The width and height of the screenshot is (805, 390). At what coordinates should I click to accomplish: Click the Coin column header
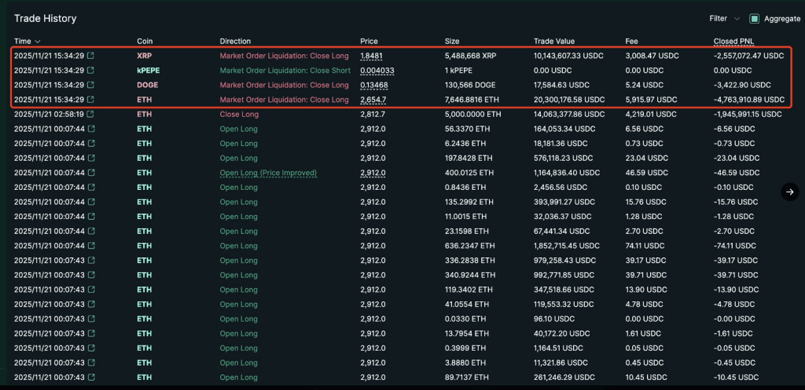point(145,41)
